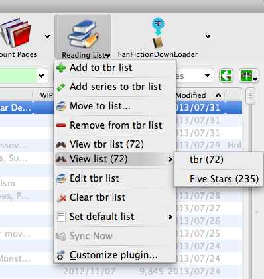Click the green plus icon
This screenshot has width=264, height=279.
tap(61, 68)
